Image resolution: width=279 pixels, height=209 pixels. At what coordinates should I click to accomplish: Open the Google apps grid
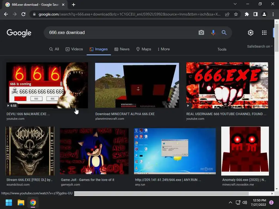click(x=264, y=33)
